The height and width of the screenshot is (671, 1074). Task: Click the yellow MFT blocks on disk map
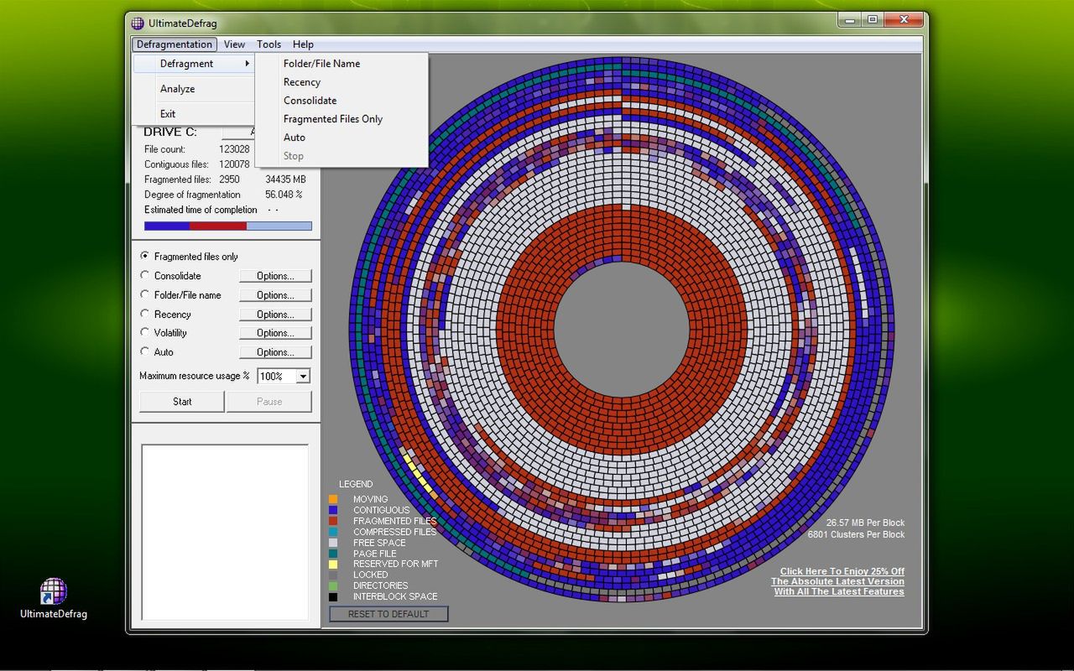(418, 472)
